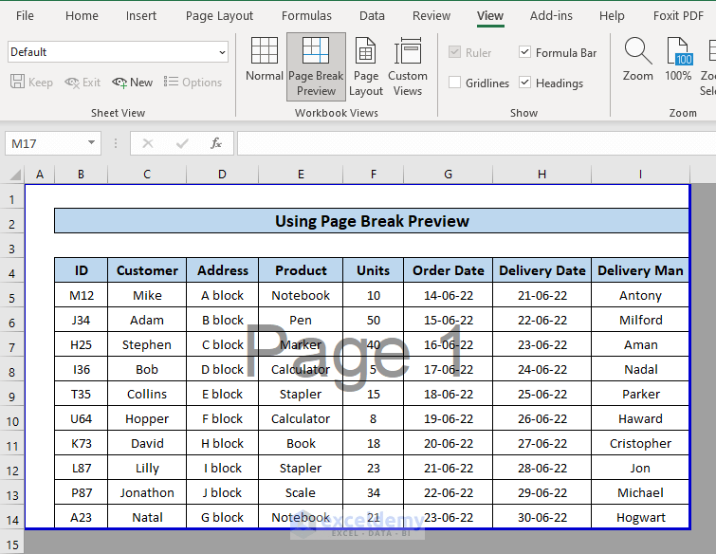Viewport: 716px width, 554px height.
Task: Open the Insert ribbon tab
Action: (141, 15)
